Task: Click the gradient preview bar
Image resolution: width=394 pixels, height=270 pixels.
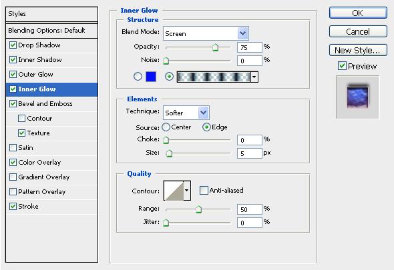Action: tap(214, 77)
